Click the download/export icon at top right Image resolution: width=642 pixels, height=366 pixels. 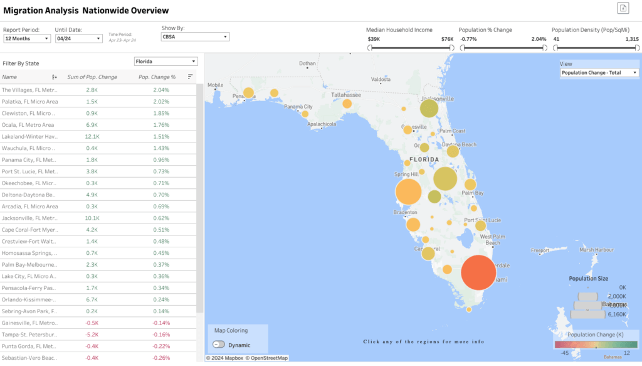point(623,8)
